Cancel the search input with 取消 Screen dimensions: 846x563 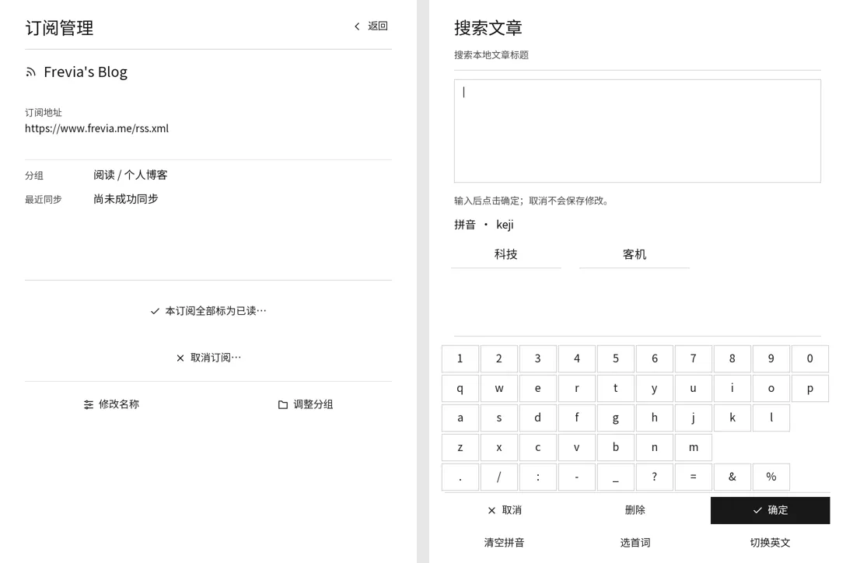(505, 511)
